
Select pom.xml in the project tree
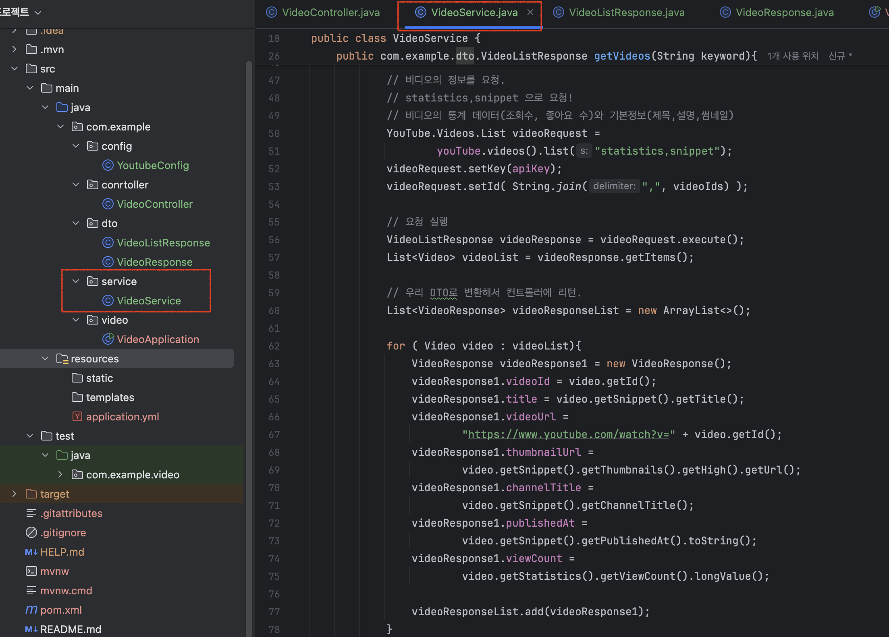61,610
